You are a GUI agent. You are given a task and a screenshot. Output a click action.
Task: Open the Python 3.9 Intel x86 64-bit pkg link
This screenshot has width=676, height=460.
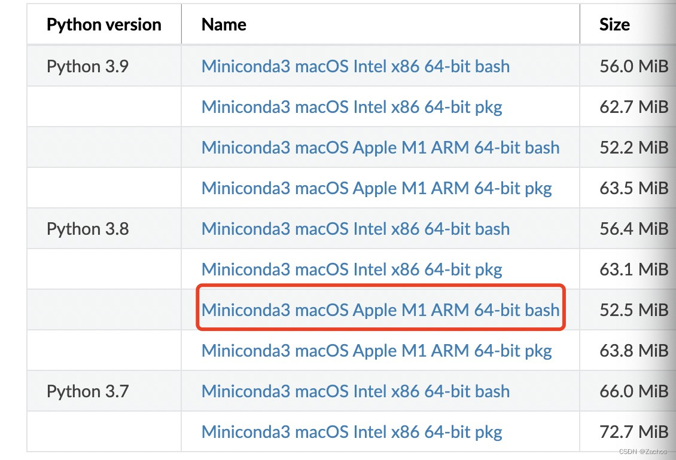tap(352, 106)
